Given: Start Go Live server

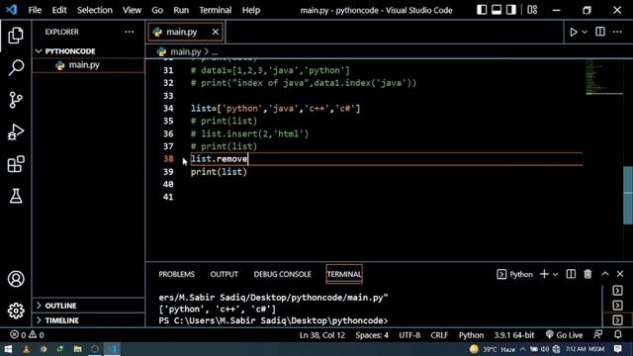Looking at the screenshot, I should (x=564, y=335).
